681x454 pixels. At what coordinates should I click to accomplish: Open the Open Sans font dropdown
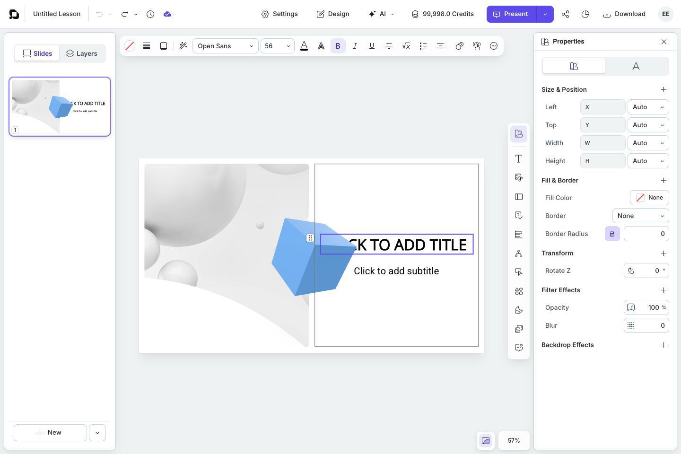point(226,46)
